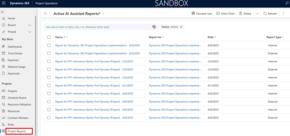Go to Time Entries
The width and height of the screenshot is (290, 136).
pyautogui.click(x=15, y=54)
